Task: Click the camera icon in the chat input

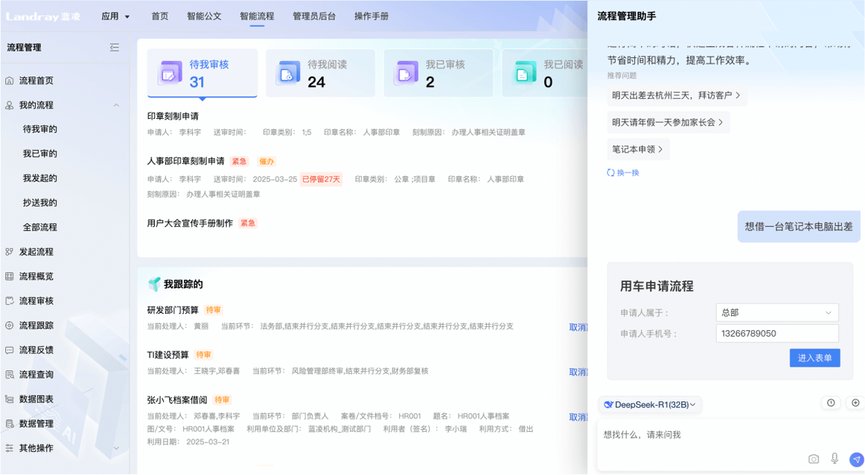Action: 814,459
